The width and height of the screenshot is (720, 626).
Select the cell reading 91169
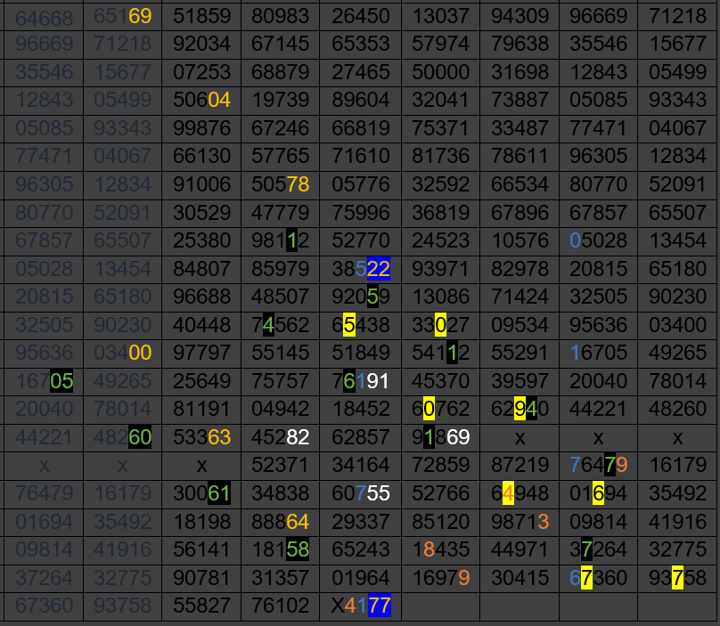[439, 438]
